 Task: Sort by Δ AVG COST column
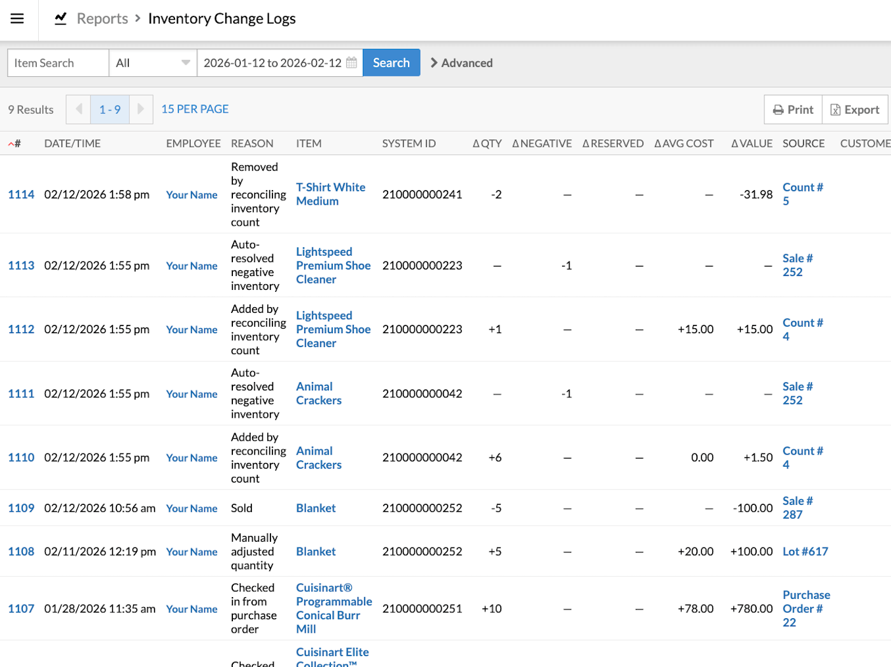[684, 144]
